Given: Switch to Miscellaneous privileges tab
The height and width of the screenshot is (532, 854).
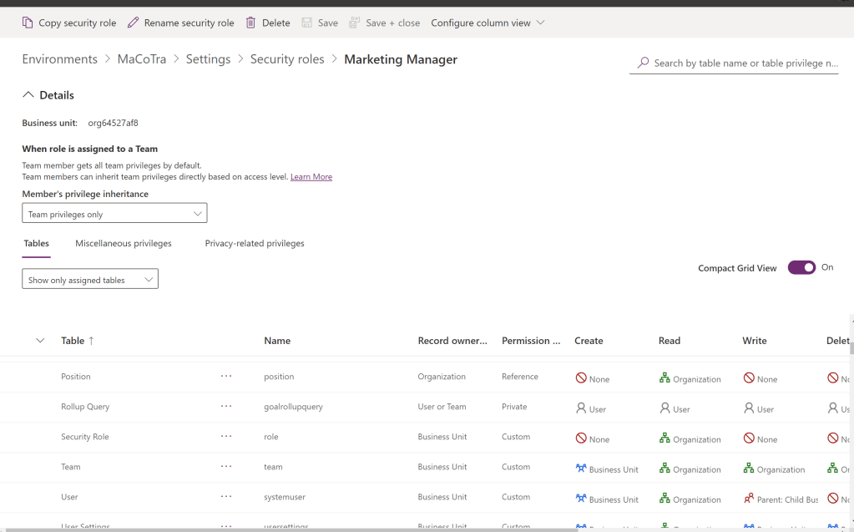Looking at the screenshot, I should (124, 244).
